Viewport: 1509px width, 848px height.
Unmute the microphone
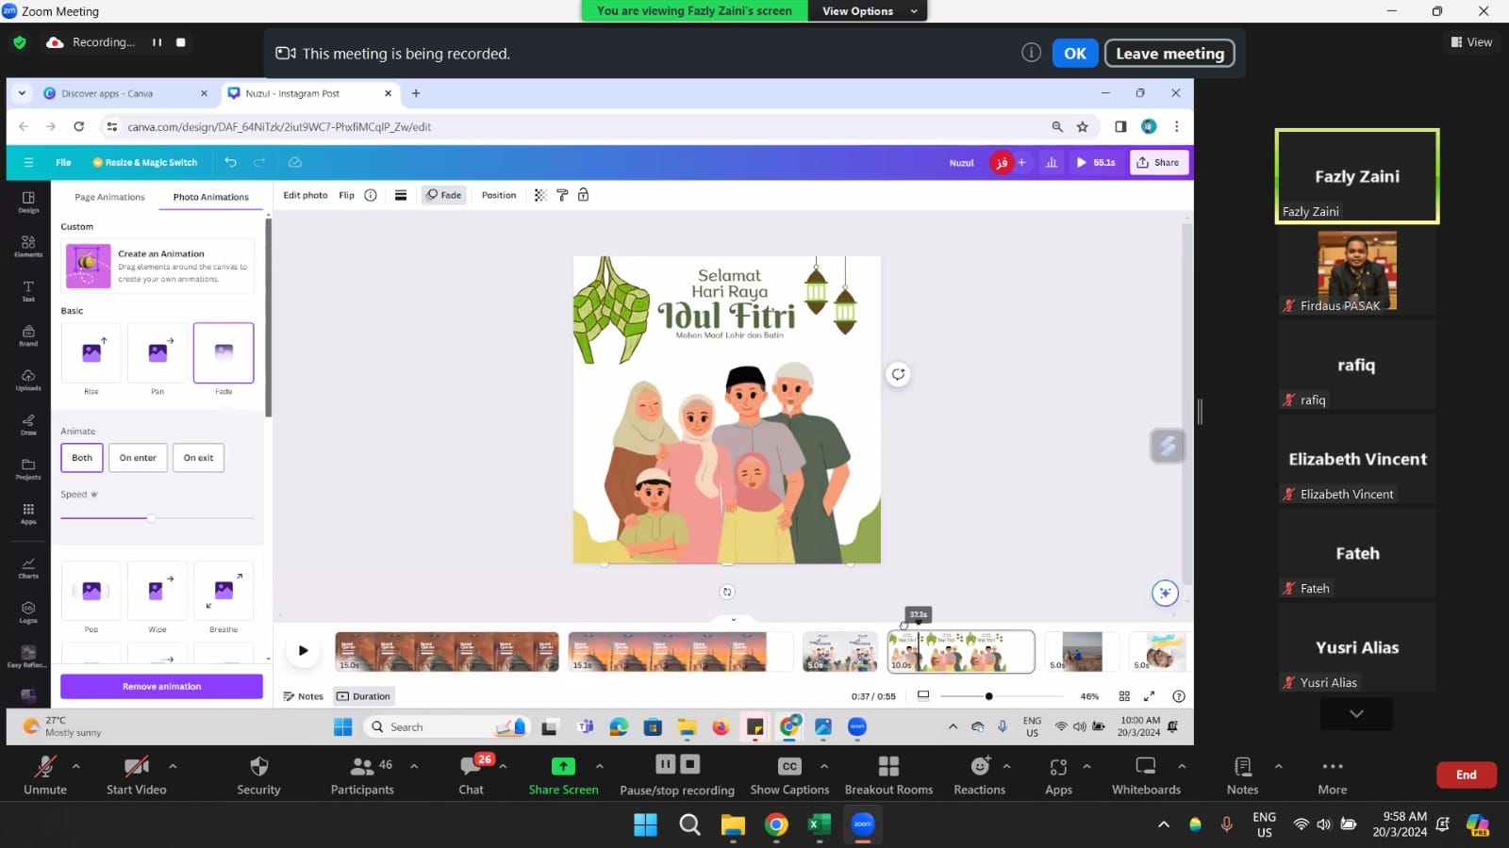tap(44, 775)
